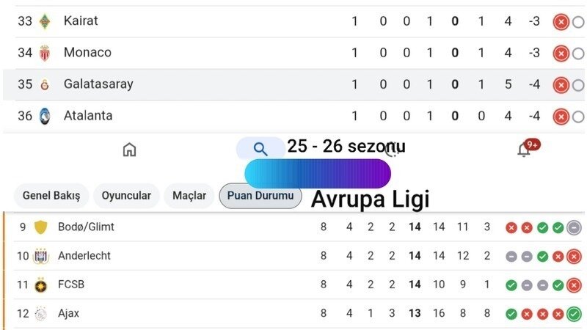Image resolution: width=587 pixels, height=330 pixels.
Task: Switch to the Genel Bakış tab
Action: [51, 196]
